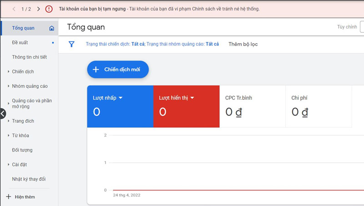This screenshot has width=364, height=206.
Task: Click the plus icon next to Hiện thêm
Action: [8, 197]
